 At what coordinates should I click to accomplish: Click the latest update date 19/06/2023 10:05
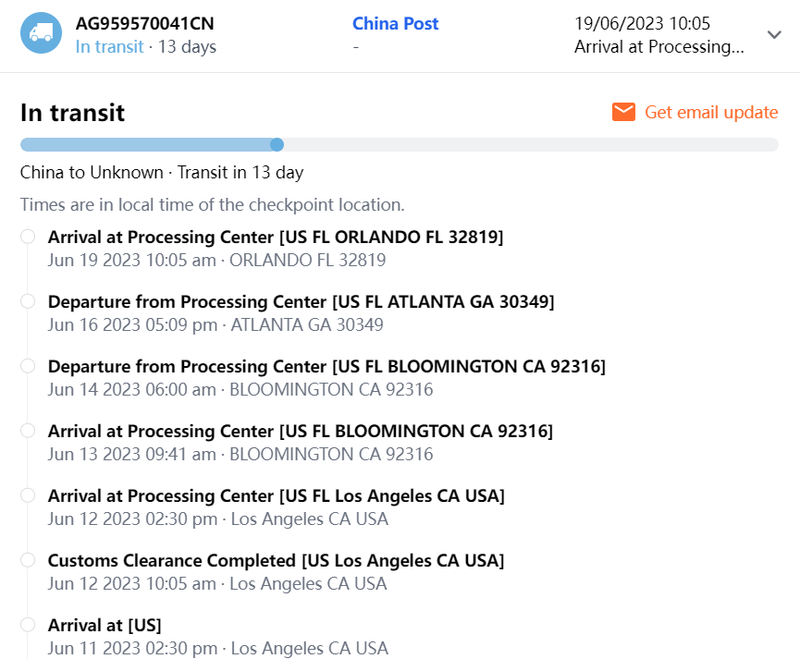click(642, 23)
